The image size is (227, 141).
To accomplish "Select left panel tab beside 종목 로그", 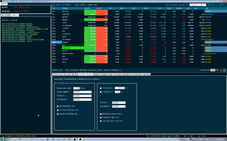I will [6, 15].
